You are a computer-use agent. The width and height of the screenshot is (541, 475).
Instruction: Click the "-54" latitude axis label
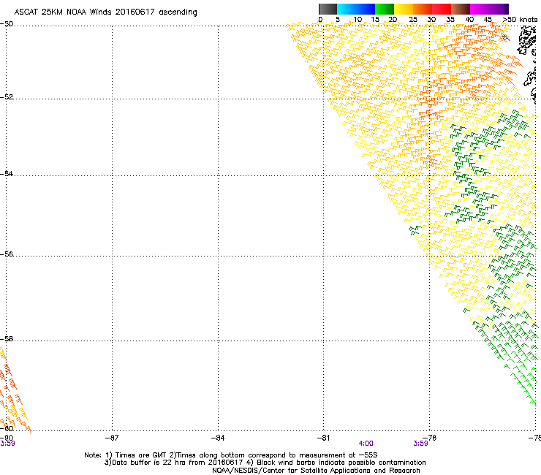click(x=7, y=174)
